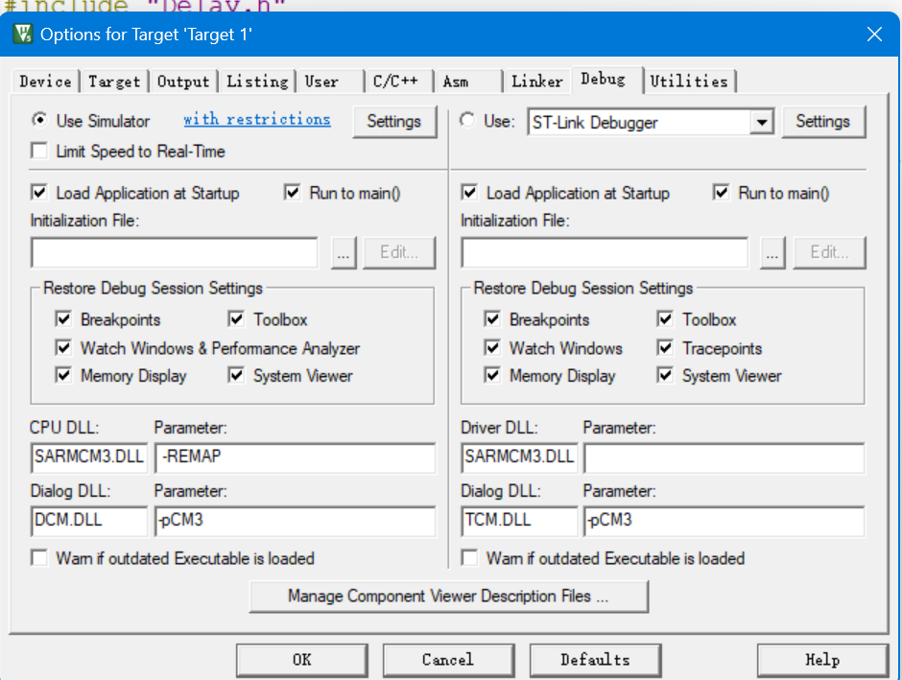This screenshot has width=902, height=680.
Task: Toggle Watch Windows & Performance Analyzer
Action: [x=63, y=348]
